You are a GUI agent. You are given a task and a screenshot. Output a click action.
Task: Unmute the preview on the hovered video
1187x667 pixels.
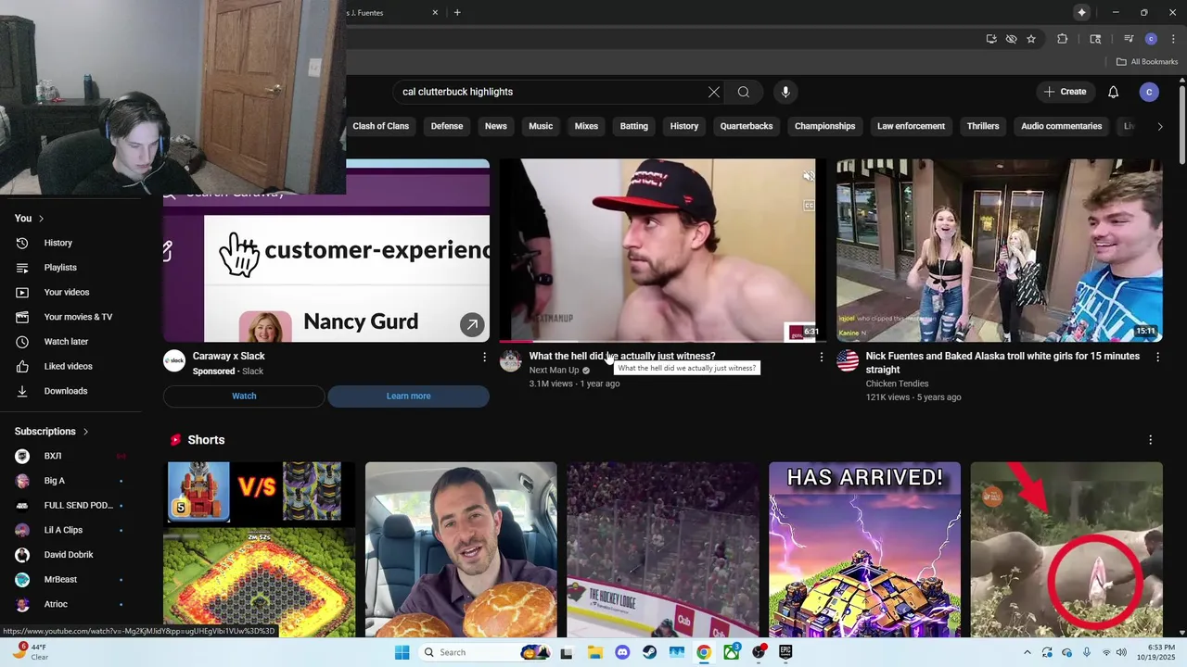(809, 176)
